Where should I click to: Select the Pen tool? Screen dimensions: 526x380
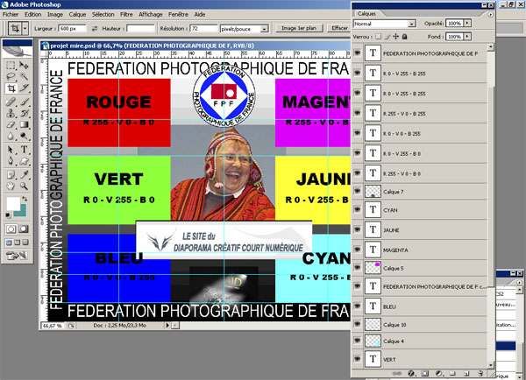(x=11, y=161)
